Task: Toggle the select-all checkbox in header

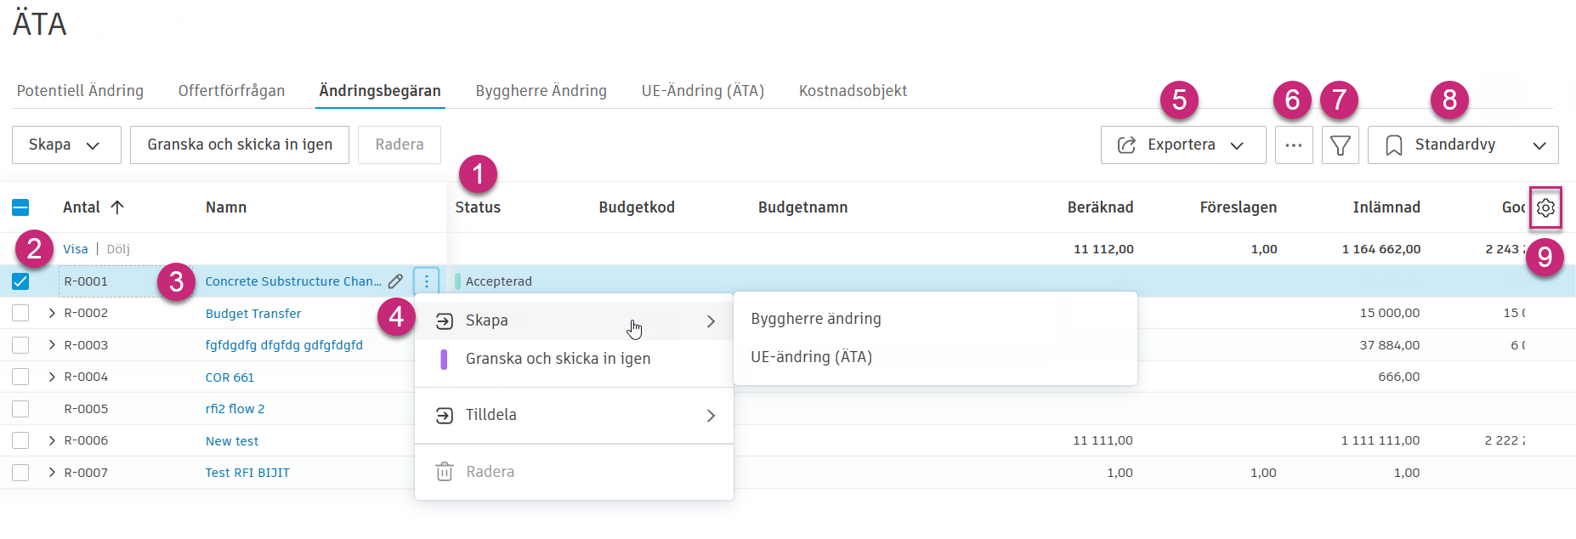Action: [20, 207]
